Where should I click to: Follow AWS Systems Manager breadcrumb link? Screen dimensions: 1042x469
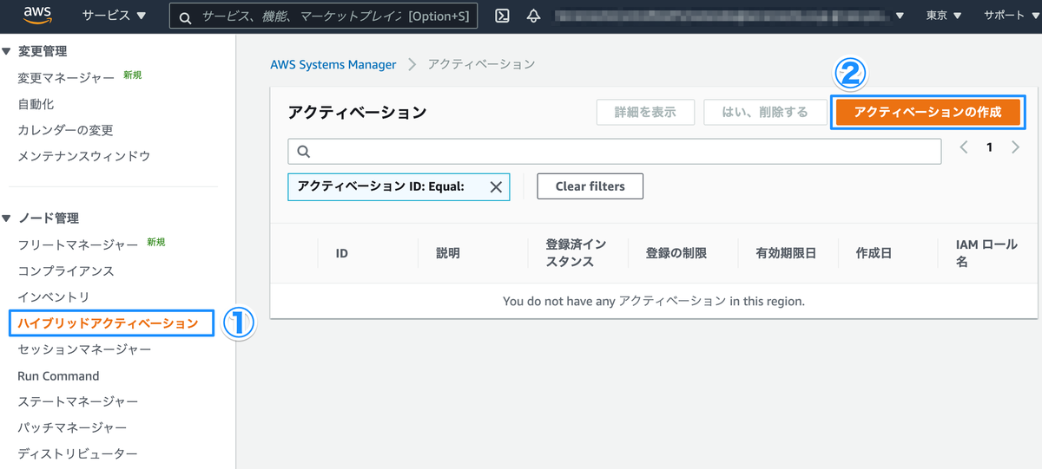(333, 65)
